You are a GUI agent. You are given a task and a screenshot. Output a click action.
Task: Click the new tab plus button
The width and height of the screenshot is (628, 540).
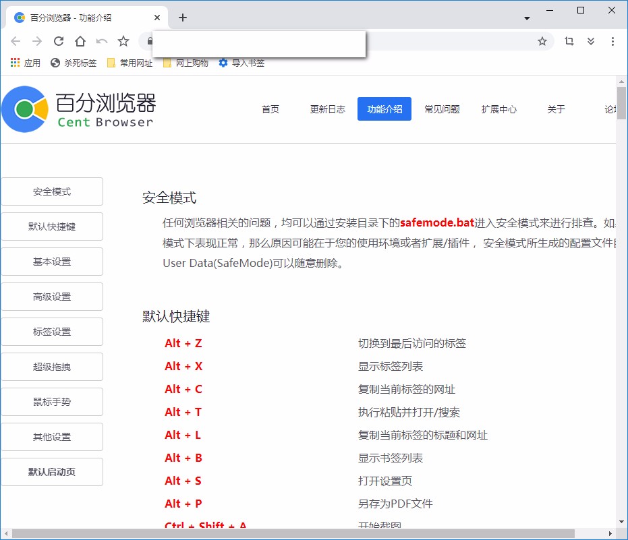182,18
